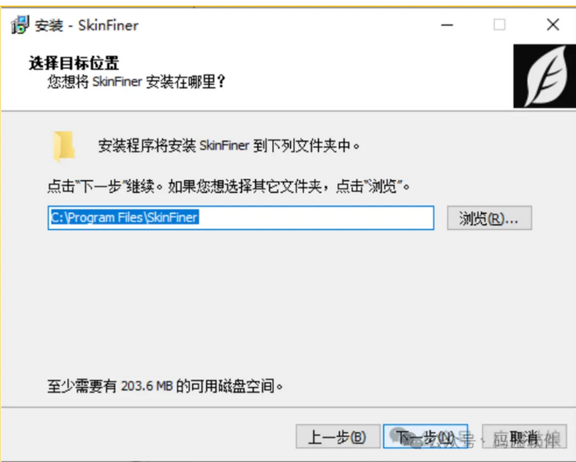Minimize the SkinFiner setup window
Screen dimensions: 576x462
coord(446,25)
